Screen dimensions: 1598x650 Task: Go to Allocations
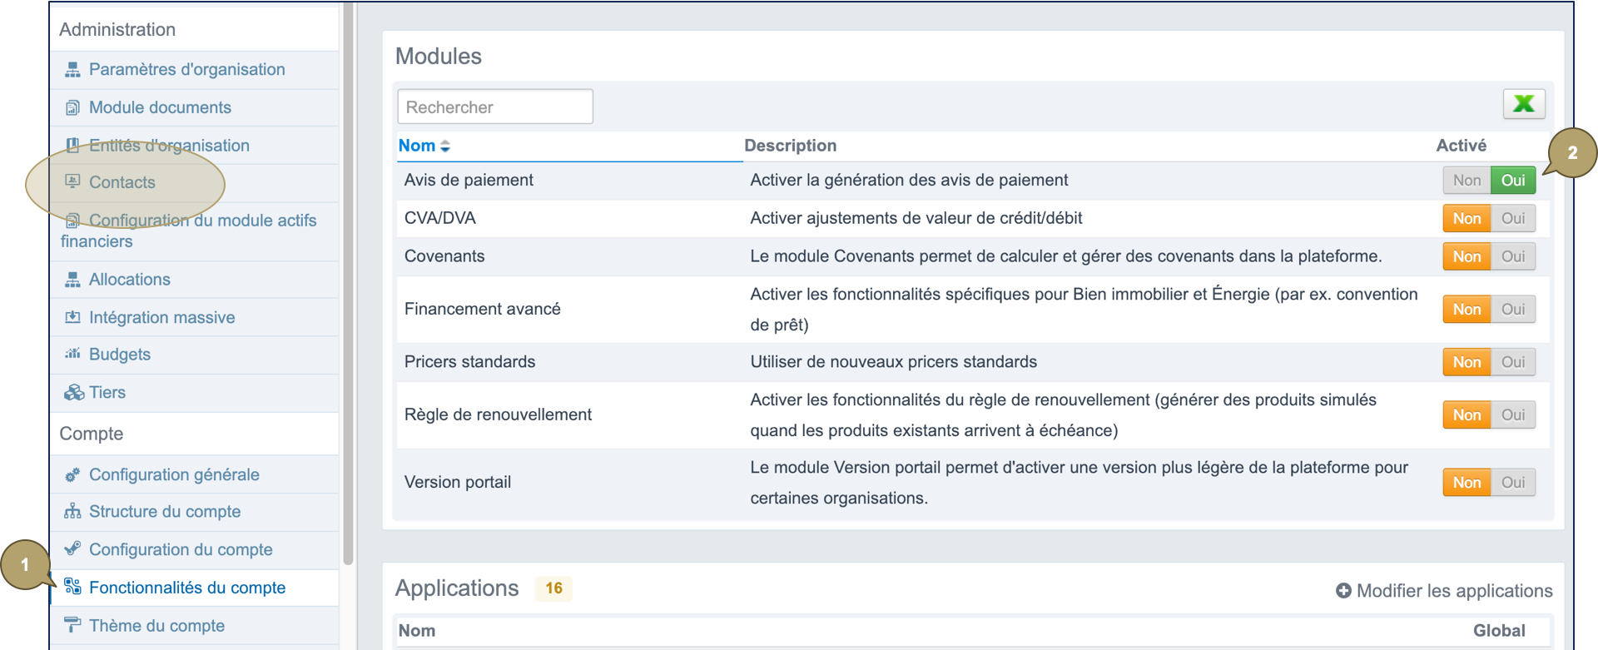pos(130,280)
